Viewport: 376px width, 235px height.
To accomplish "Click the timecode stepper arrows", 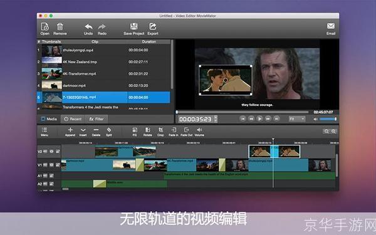I will (216, 119).
